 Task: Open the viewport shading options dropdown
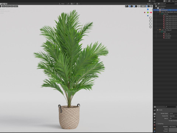coord(149,6)
